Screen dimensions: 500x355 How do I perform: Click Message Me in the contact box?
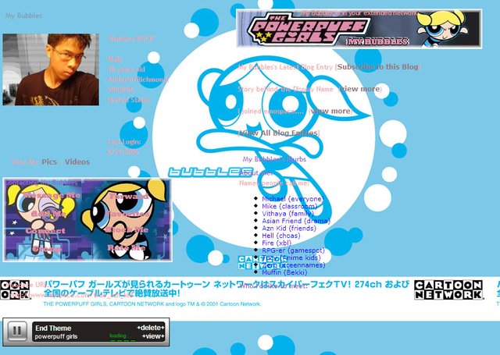(52, 195)
